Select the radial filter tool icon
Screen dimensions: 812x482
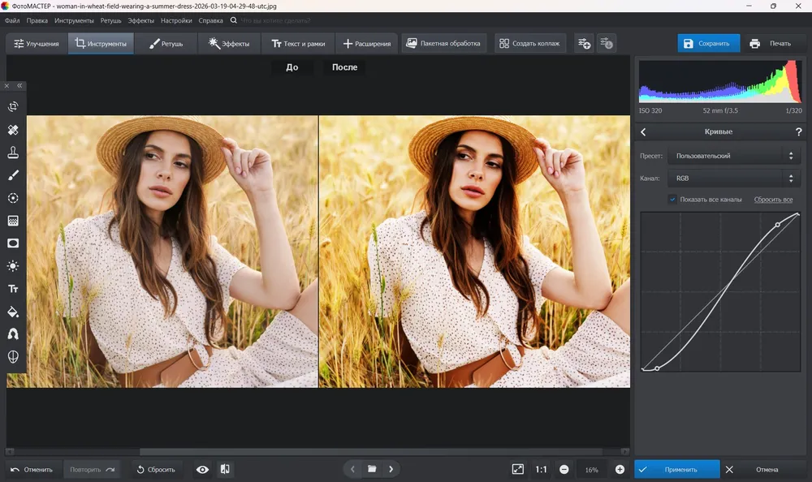point(13,198)
